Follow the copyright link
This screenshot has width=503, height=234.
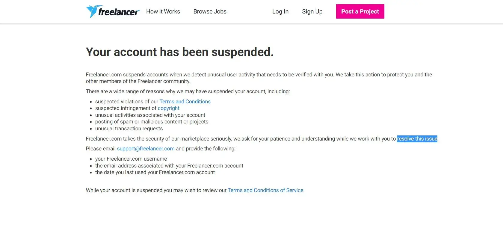tap(168, 108)
